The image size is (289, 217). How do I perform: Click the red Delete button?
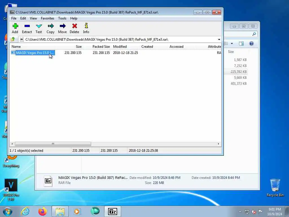click(75, 28)
